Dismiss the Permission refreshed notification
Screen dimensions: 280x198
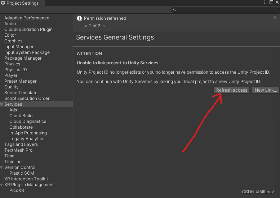click(275, 18)
